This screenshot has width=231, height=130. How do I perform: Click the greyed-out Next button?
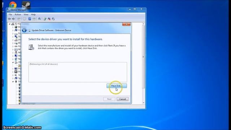(x=109, y=99)
